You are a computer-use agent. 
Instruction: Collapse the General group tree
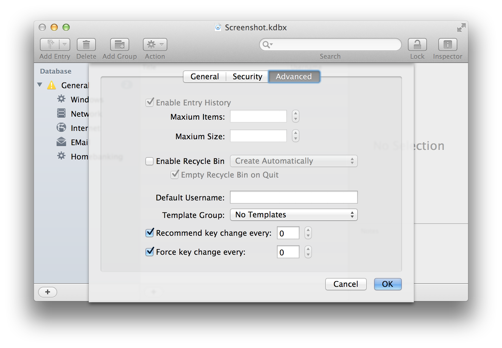(40, 85)
